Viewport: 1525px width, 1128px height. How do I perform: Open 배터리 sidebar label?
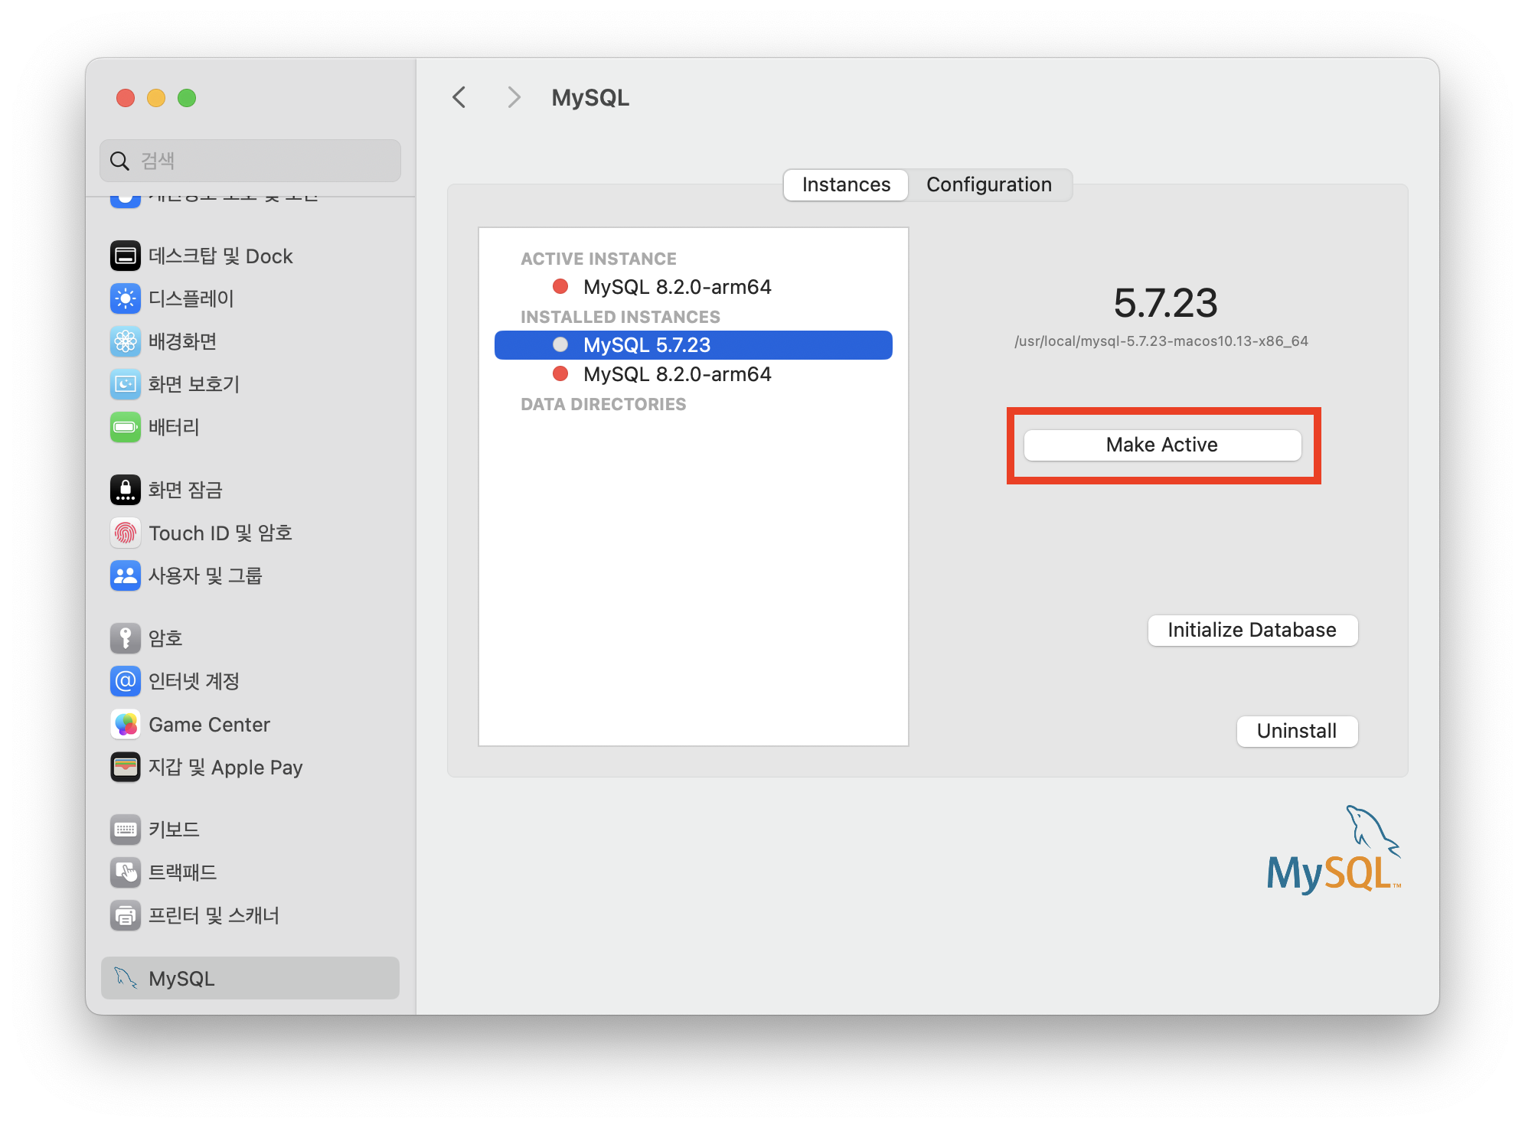(x=174, y=427)
